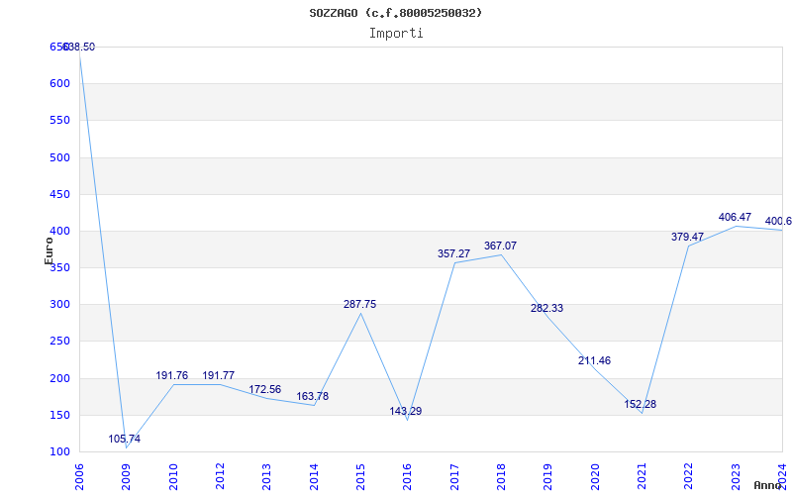Screen dimensions: 792x495
Task: Click the data label 287.75
Action: click(359, 305)
